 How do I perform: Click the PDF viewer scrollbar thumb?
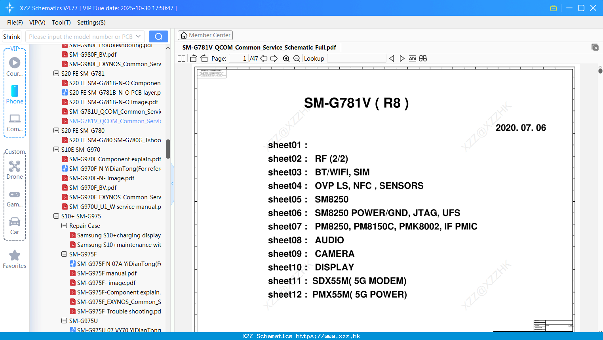tap(600, 71)
